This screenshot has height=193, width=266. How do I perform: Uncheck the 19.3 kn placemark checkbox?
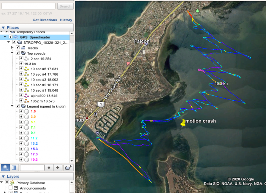pyautogui.click(x=21, y=64)
